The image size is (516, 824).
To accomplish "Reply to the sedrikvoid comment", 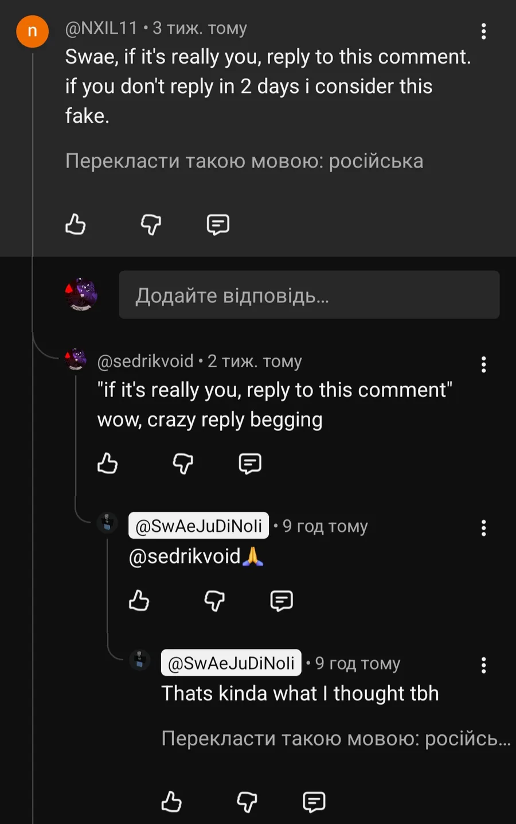I will [x=250, y=463].
